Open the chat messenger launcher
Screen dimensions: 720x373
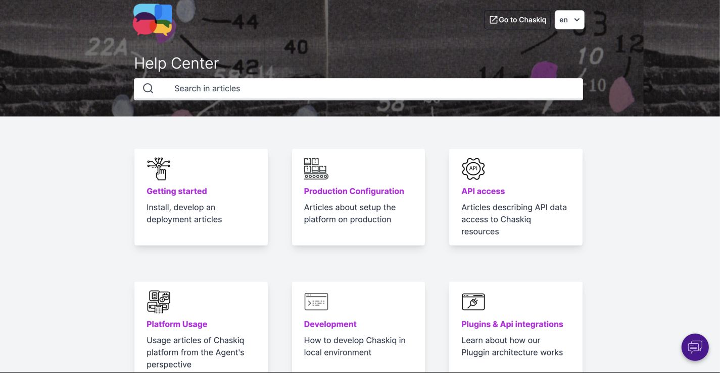[695, 347]
